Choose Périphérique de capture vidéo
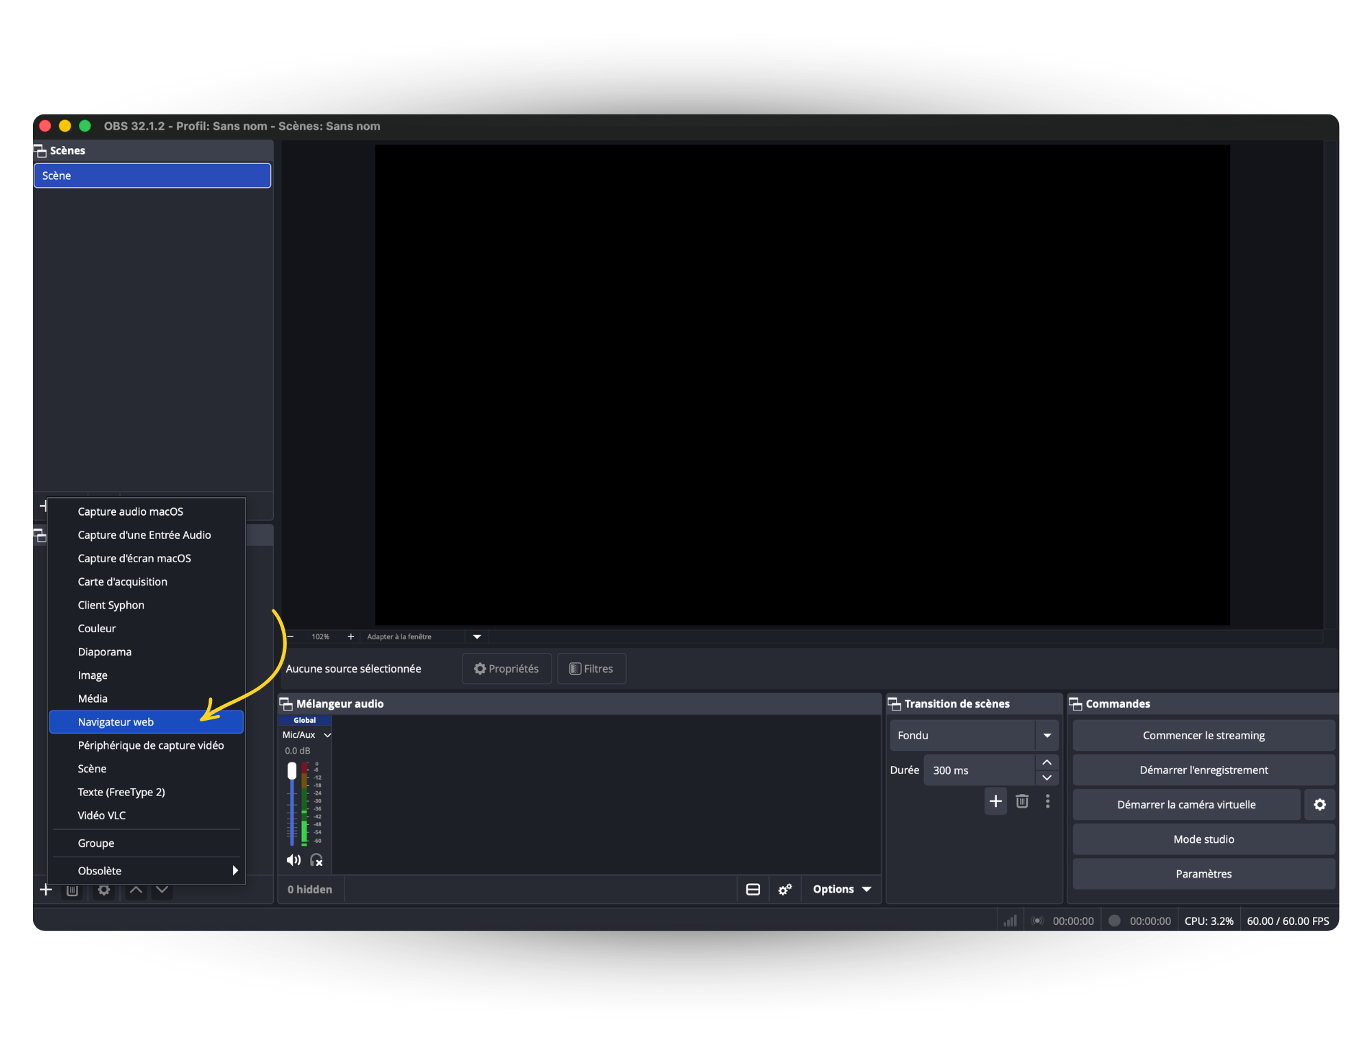The height and width of the screenshot is (1045, 1372). point(146,745)
